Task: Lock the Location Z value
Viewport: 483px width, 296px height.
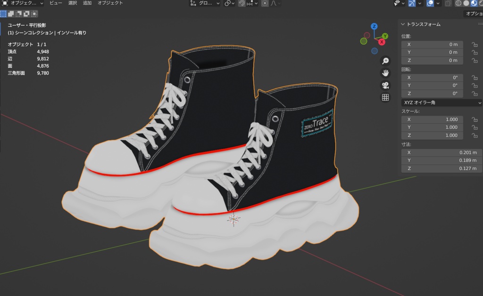Action: 475,61
